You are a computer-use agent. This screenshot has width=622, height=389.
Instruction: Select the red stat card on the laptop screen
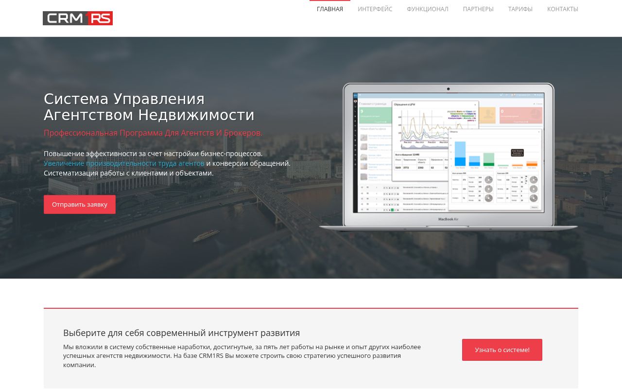click(x=521, y=115)
